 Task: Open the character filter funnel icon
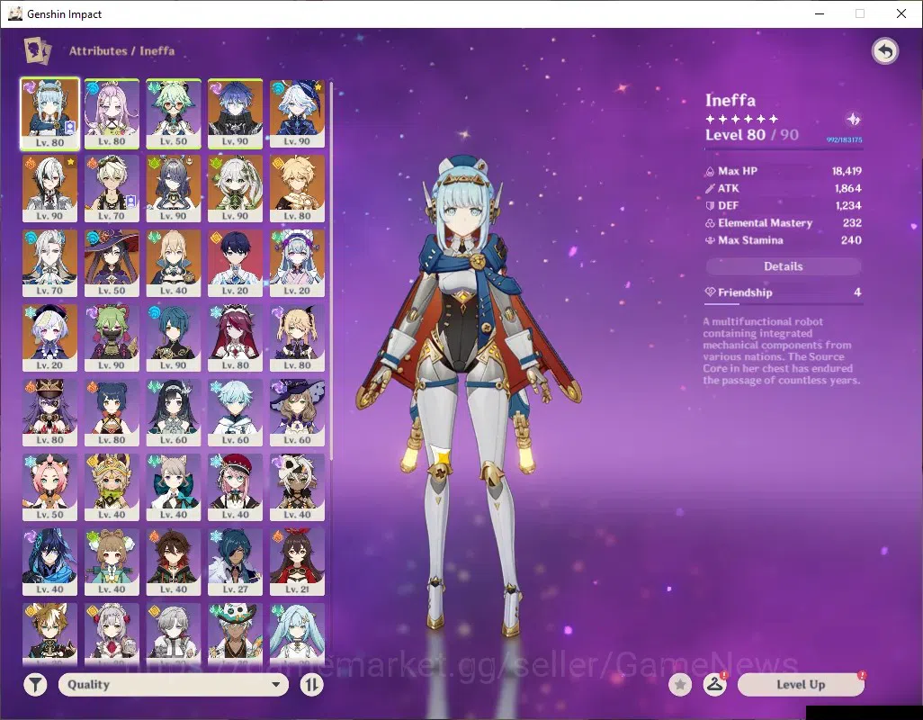coord(36,685)
